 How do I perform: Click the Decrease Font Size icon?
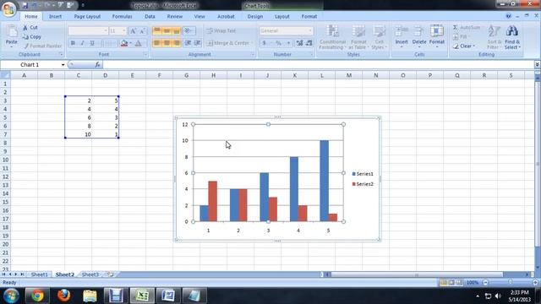(x=142, y=31)
